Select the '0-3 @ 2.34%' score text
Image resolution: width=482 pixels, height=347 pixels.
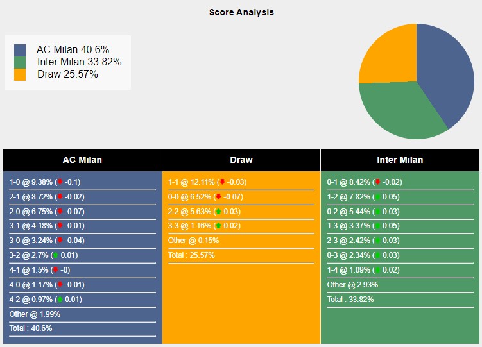349,255
